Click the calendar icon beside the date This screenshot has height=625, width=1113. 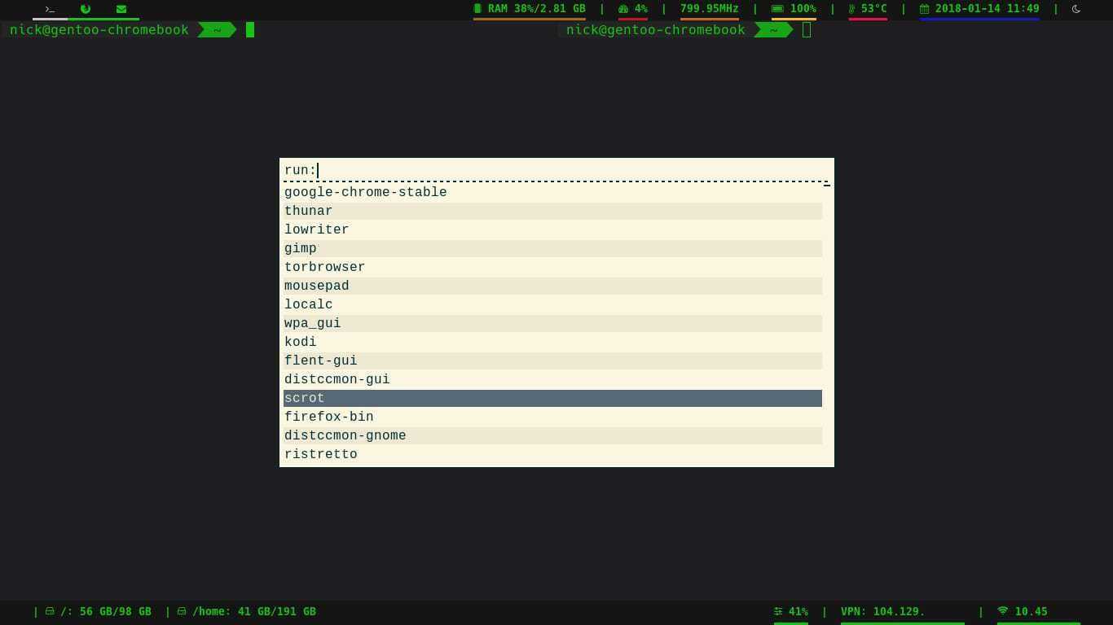coord(925,9)
